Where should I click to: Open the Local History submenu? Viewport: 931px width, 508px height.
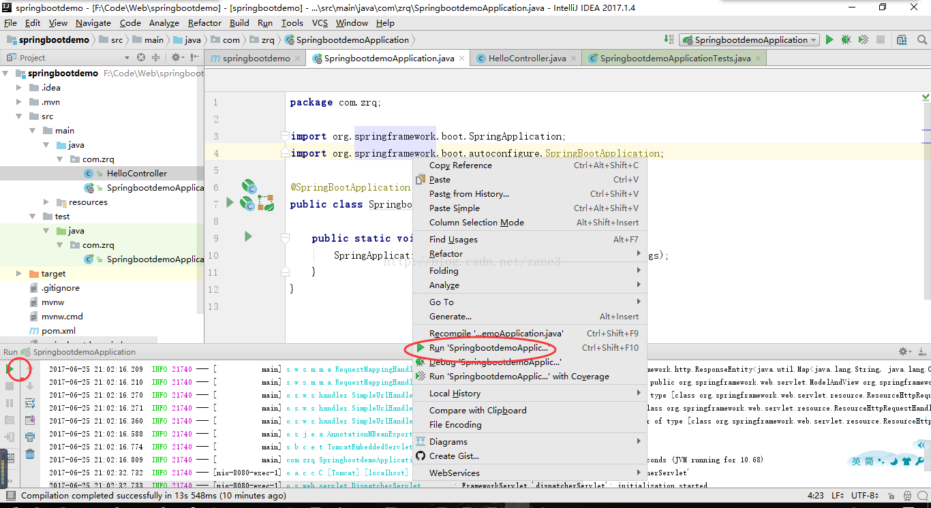pos(529,393)
